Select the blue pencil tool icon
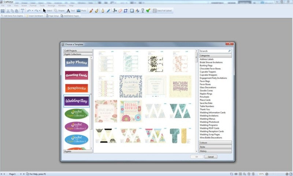Screen dimensions: 293x176 click(x=108, y=11)
